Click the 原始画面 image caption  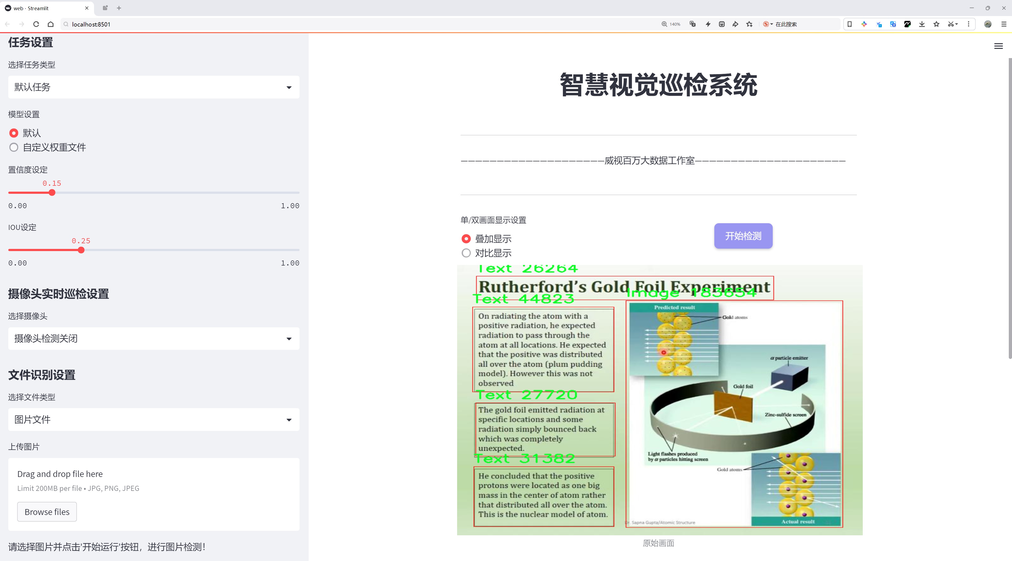(x=658, y=543)
